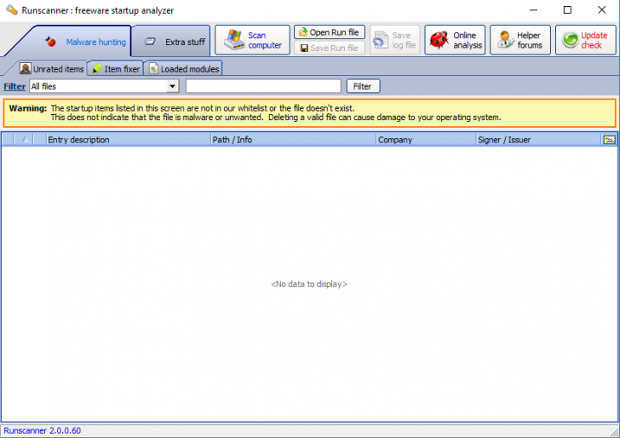This screenshot has width=620, height=438.
Task: Switch to the Item fixer tab
Action: click(x=116, y=68)
